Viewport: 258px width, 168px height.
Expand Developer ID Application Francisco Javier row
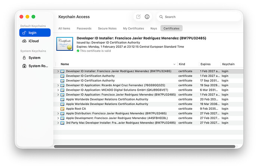click(x=58, y=95)
